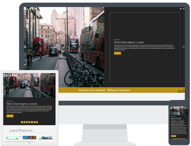This screenshot has height=146, width=191.
Task: Tap the phone social icon on the tablet
Action: pyautogui.click(x=25, y=122)
